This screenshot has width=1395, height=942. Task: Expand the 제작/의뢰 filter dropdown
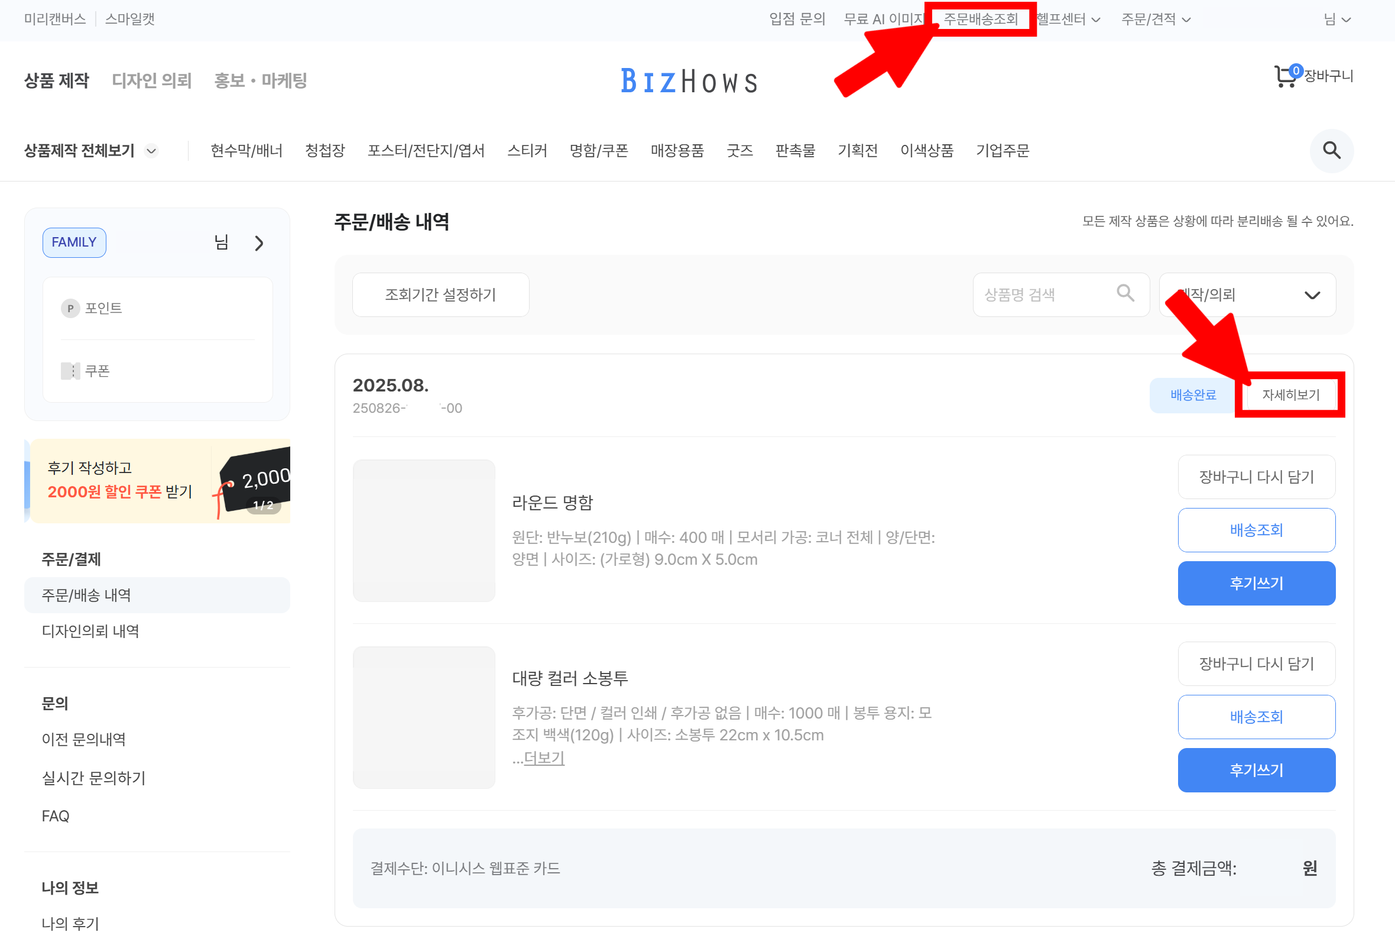pyautogui.click(x=1312, y=295)
